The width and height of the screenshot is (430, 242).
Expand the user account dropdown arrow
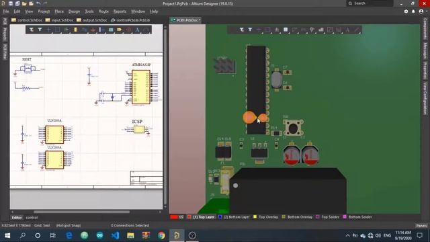coord(427,11)
